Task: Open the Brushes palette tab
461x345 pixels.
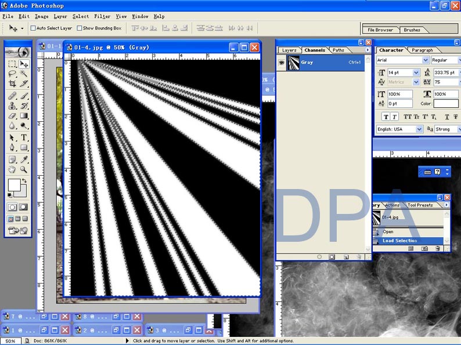Action: click(412, 30)
